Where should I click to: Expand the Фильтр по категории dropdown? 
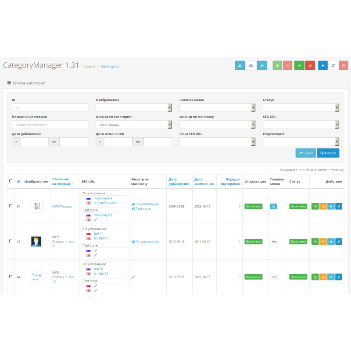[x=133, y=125]
